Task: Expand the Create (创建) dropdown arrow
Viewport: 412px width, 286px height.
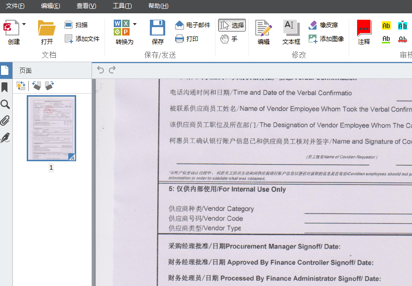Action: pos(23,24)
